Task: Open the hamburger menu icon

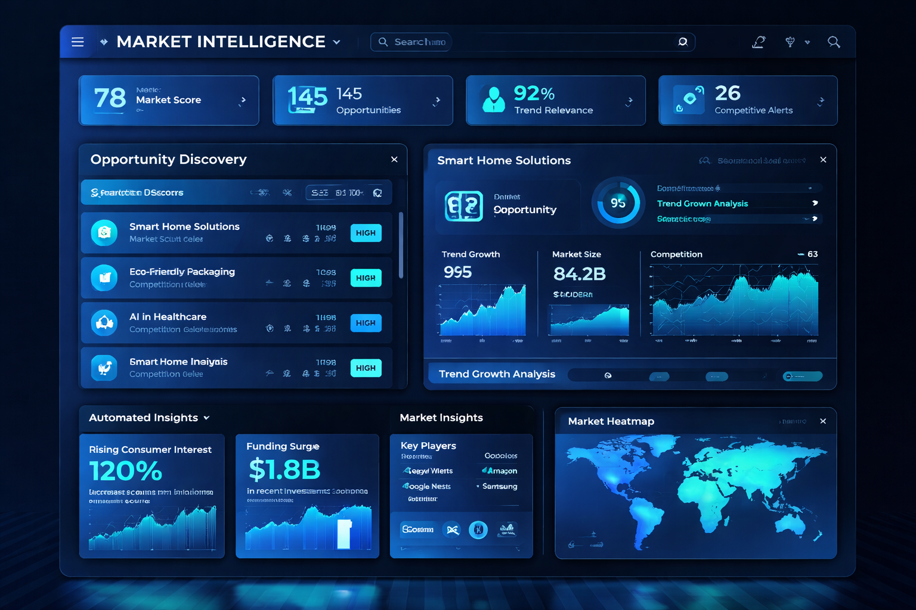Action: (x=78, y=42)
